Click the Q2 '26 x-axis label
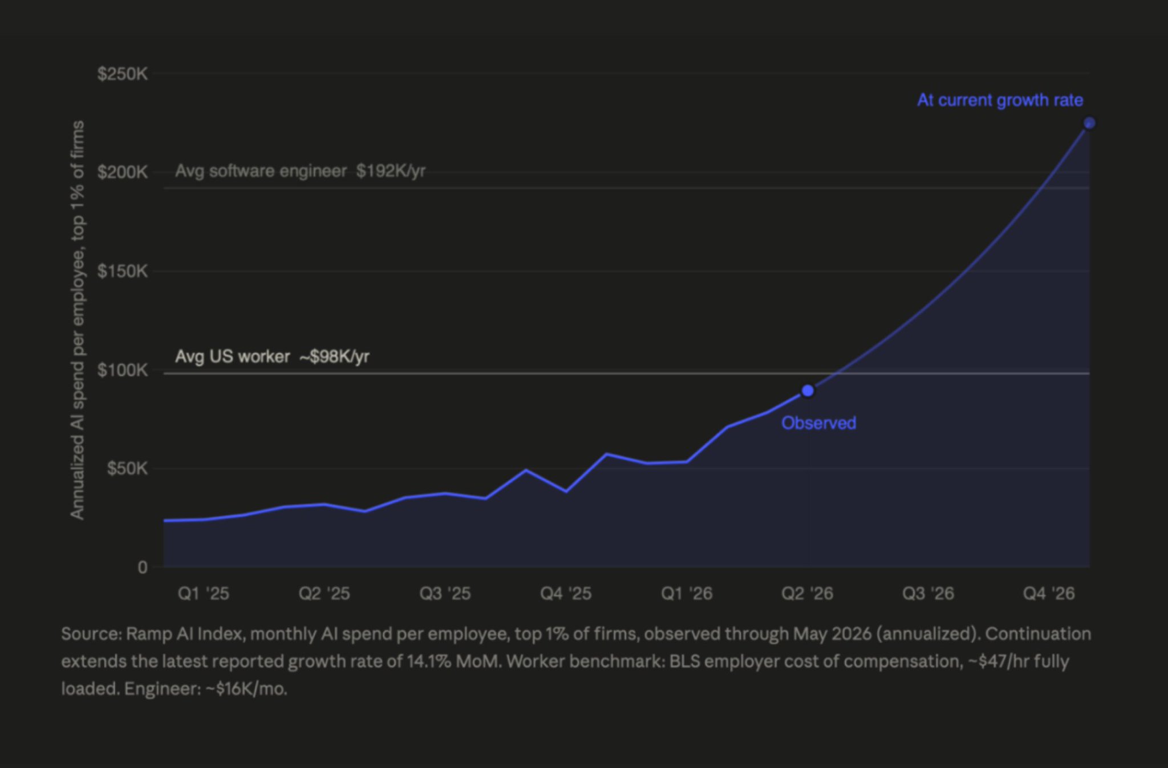 807,594
